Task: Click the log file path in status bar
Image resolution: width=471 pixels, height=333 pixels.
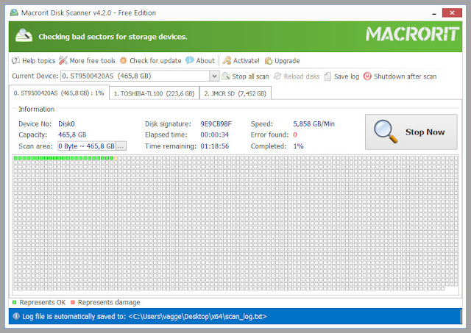Action: tap(198, 317)
